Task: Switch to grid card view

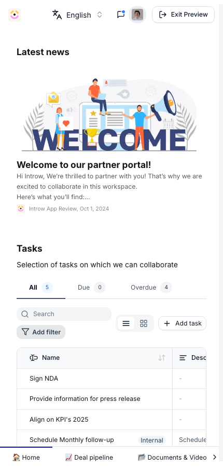Action: tap(144, 323)
